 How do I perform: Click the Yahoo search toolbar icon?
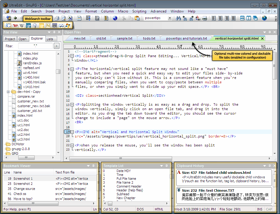click(x=15, y=26)
